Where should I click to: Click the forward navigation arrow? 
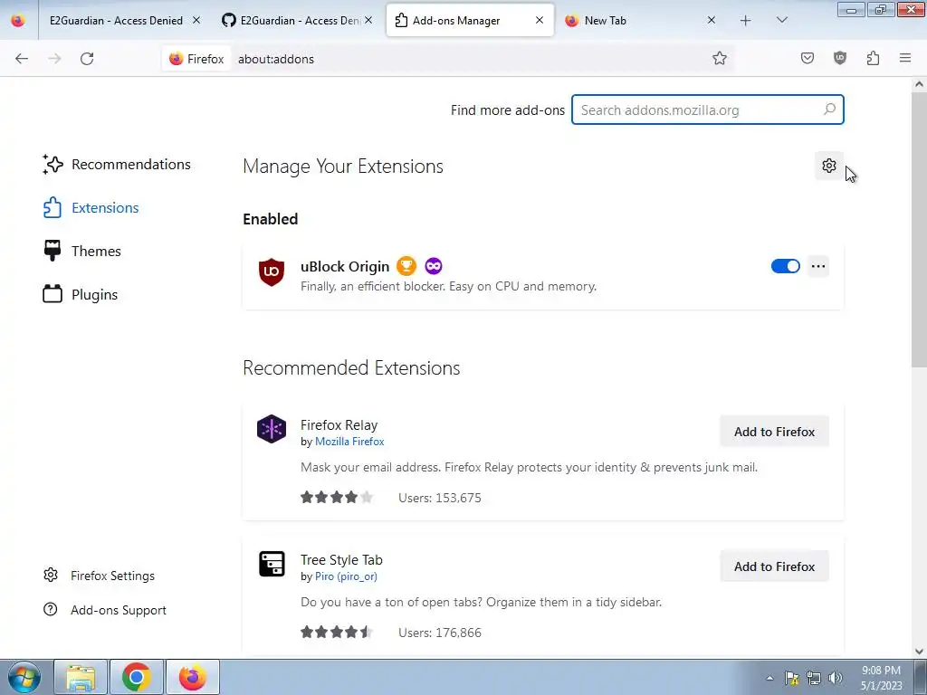click(x=54, y=59)
